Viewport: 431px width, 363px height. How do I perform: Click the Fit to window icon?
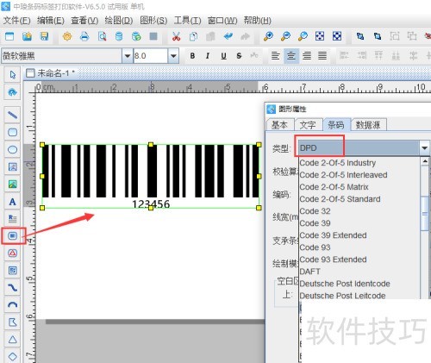click(x=320, y=36)
